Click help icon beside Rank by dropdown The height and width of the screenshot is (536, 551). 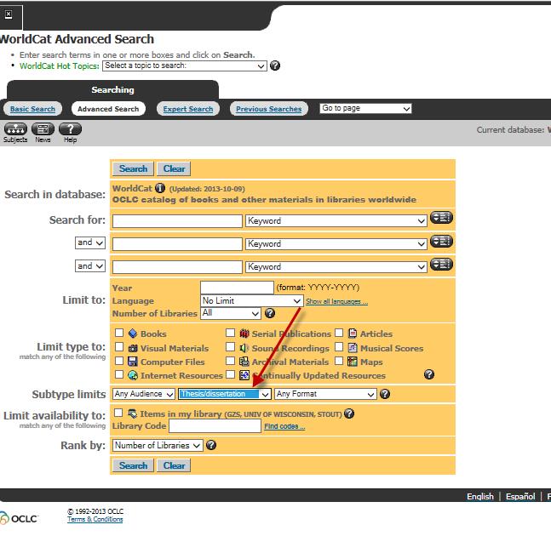[x=211, y=445]
